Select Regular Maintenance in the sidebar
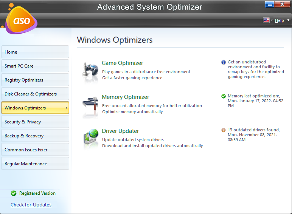The image size is (292, 214). click(35, 163)
